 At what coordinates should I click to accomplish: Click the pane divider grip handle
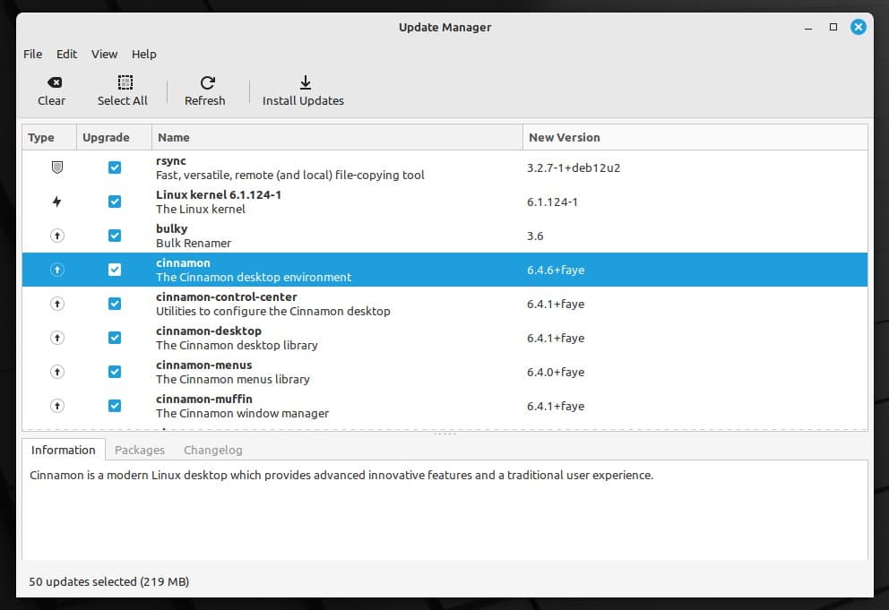(x=444, y=434)
